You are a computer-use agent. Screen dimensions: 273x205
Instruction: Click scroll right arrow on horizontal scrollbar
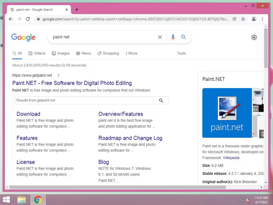click(262, 187)
